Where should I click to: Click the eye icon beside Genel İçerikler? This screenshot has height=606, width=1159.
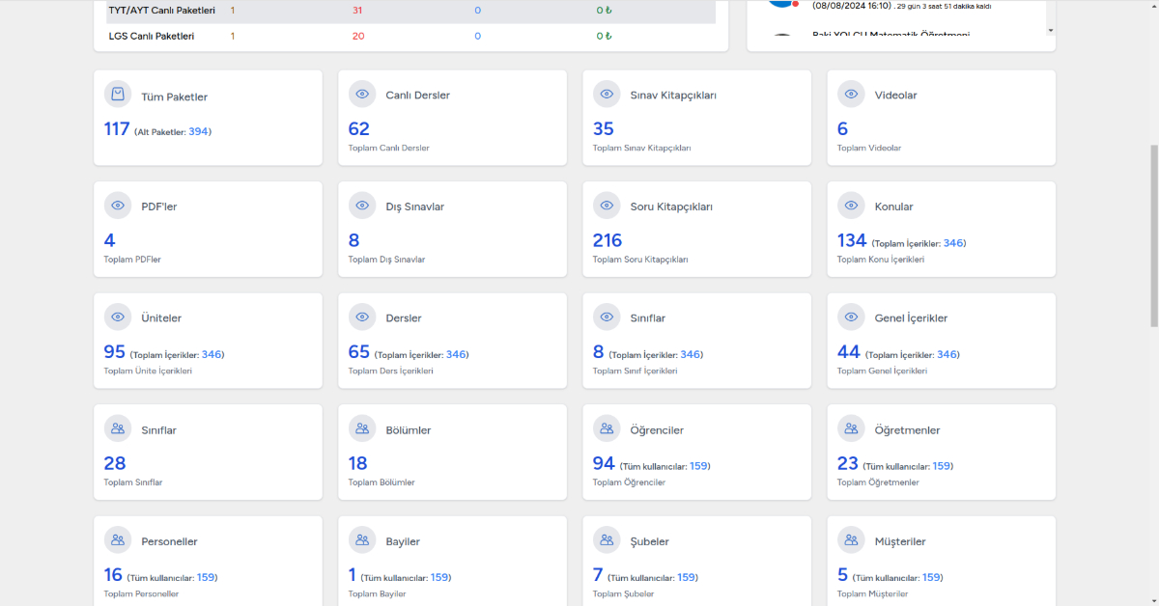[851, 317]
